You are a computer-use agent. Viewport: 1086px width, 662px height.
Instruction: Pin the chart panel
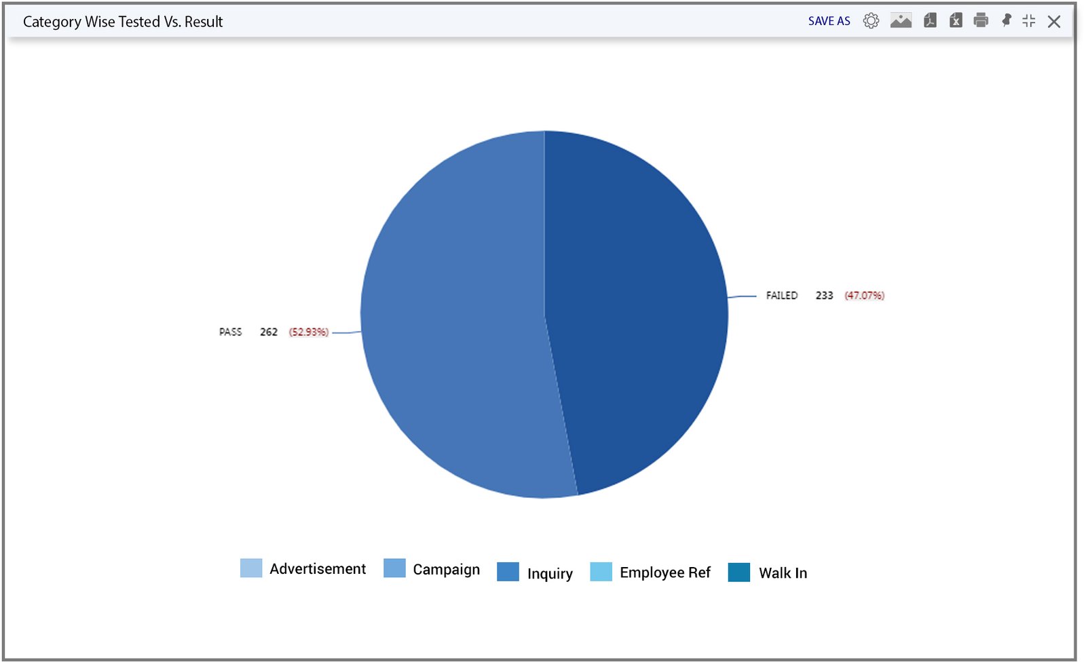[1007, 21]
